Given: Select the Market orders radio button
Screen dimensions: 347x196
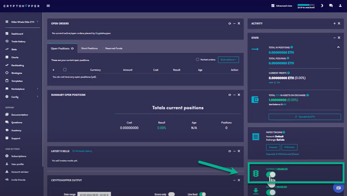Looking at the screenshot, I should pos(197,60).
